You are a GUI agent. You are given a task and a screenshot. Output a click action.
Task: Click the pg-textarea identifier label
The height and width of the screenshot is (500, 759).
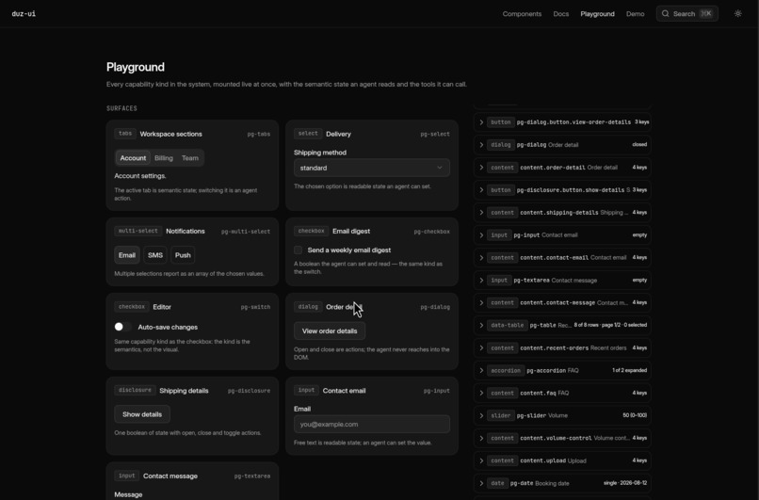point(252,476)
